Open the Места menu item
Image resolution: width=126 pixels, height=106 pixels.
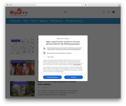26,21
